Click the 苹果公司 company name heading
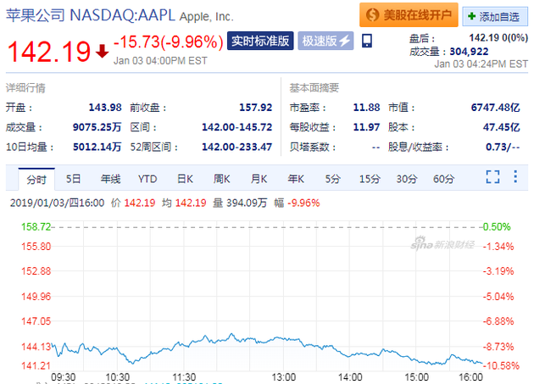Screen dimensions: 534x384 point(36,15)
